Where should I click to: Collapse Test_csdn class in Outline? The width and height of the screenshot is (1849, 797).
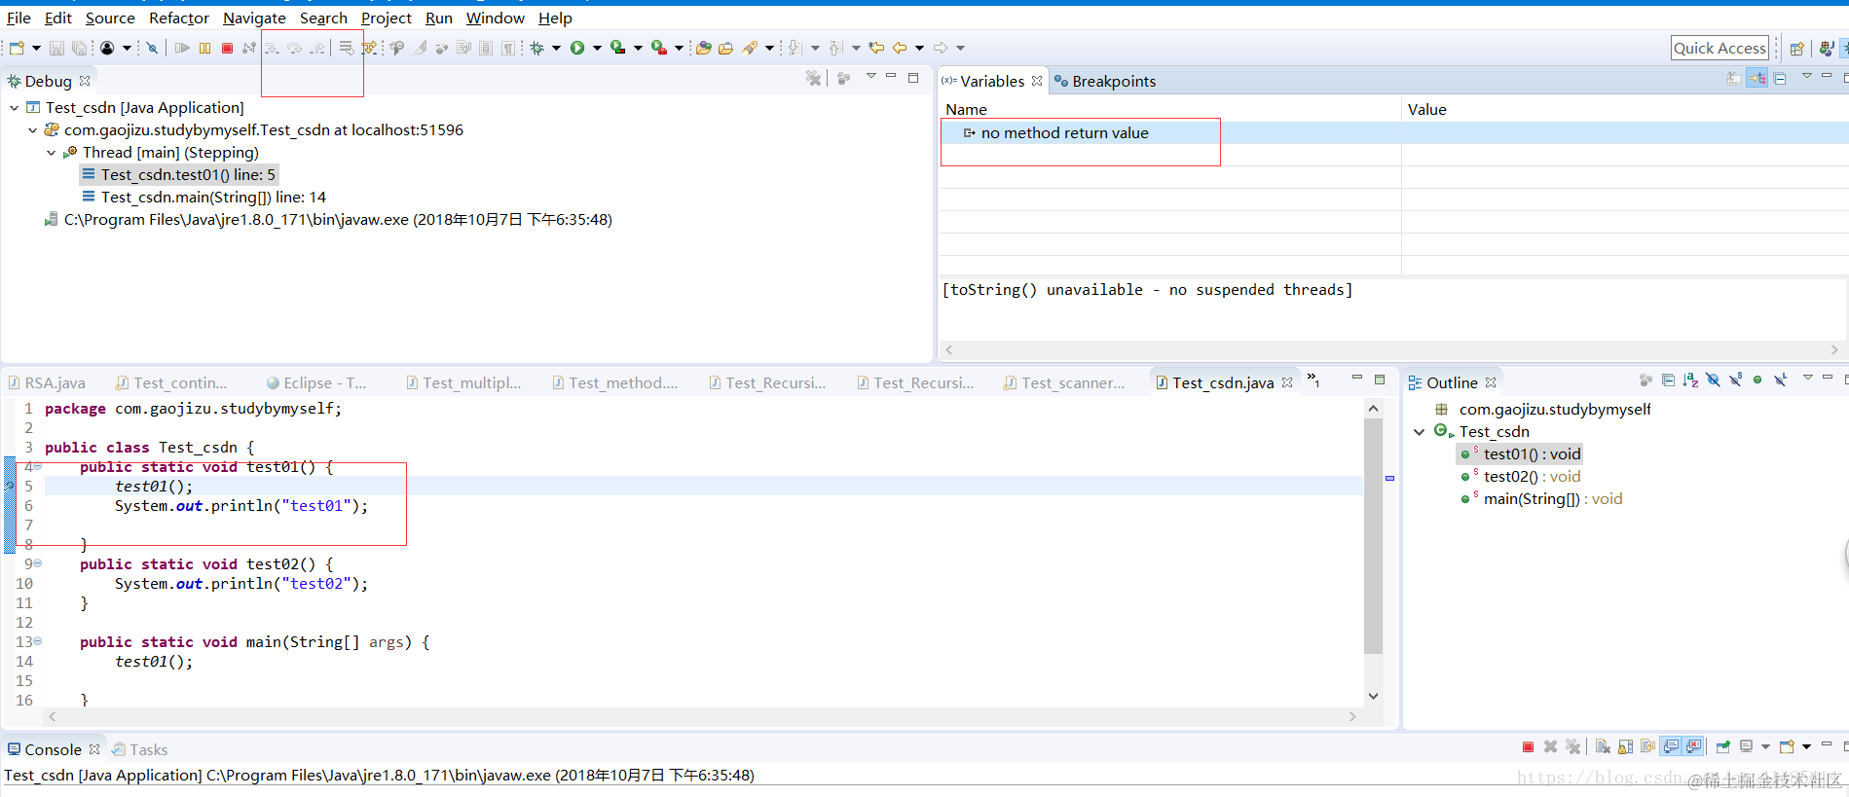pos(1419,432)
